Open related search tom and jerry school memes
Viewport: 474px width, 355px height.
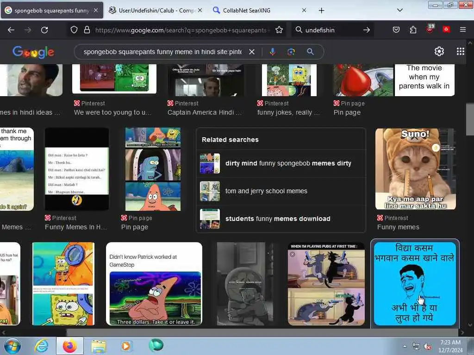281,191
